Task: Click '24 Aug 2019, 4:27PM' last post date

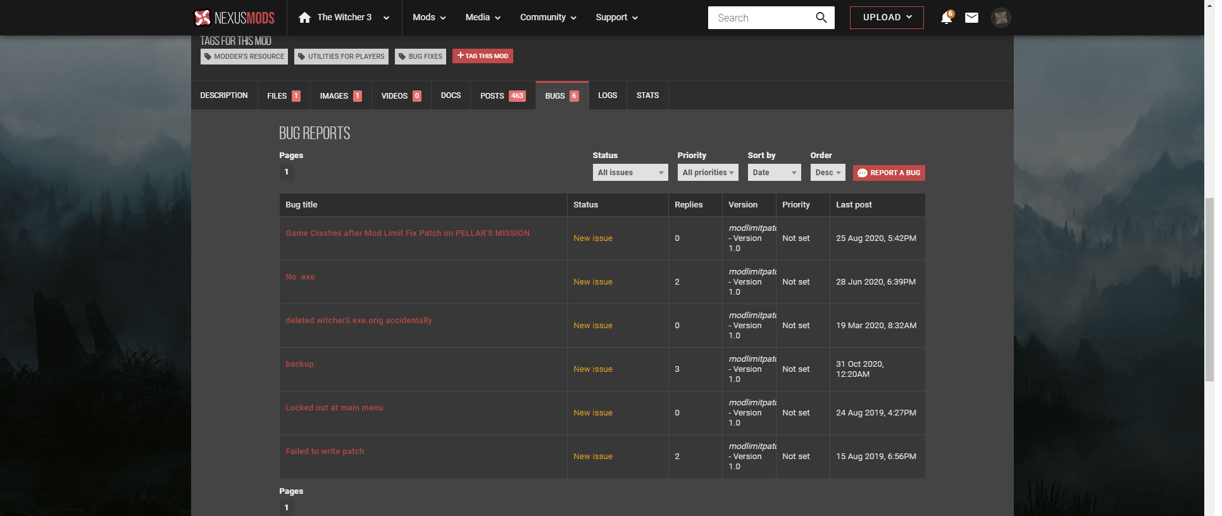Action: point(876,413)
